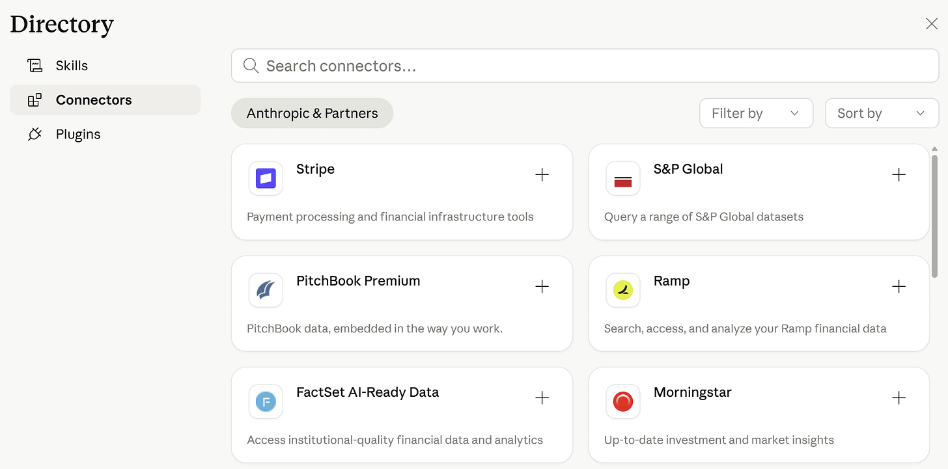Click 'Up-to-date investment and market insights' text
948x469 pixels.
(719, 440)
